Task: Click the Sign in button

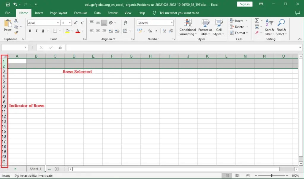Action: (x=245, y=4)
